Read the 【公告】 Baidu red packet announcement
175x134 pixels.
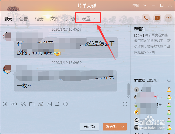pyautogui.click(x=153, y=44)
